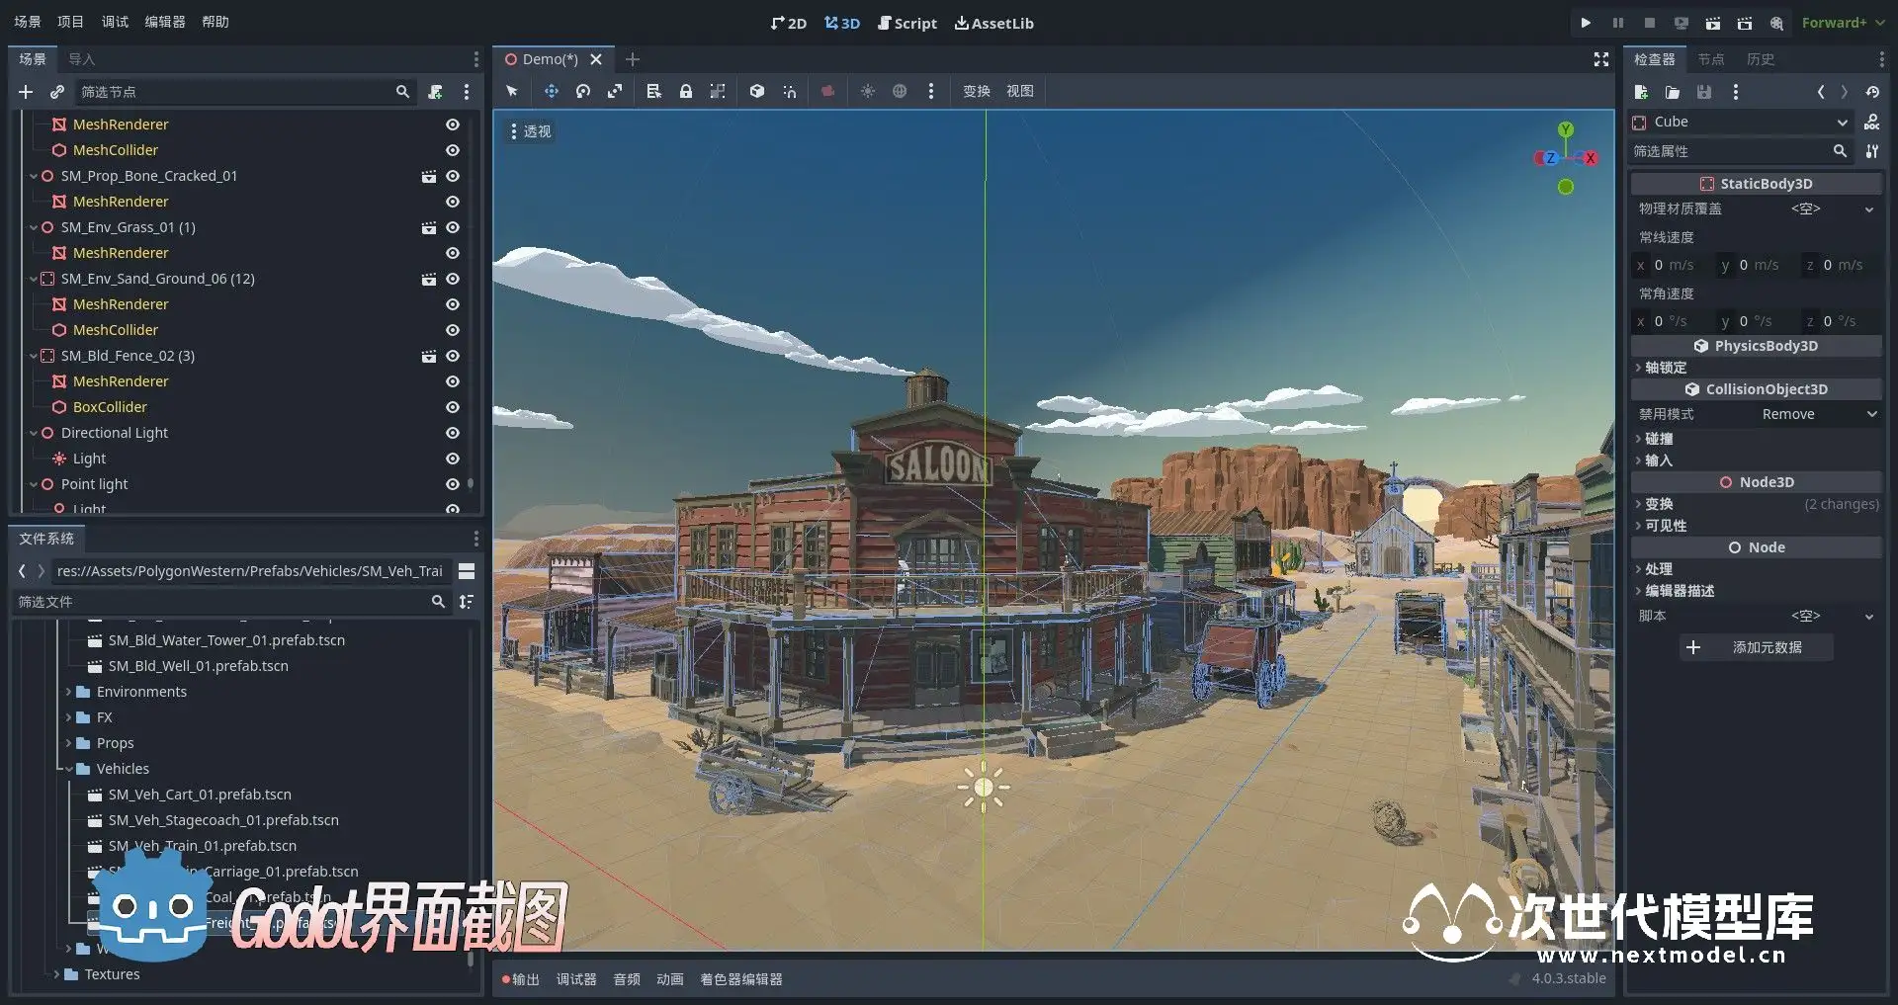Switch to the 节点 tab

(x=1710, y=59)
